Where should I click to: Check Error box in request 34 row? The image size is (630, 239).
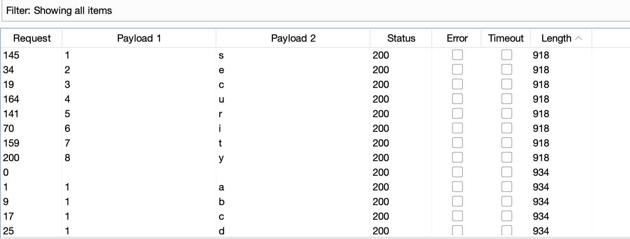(457, 70)
